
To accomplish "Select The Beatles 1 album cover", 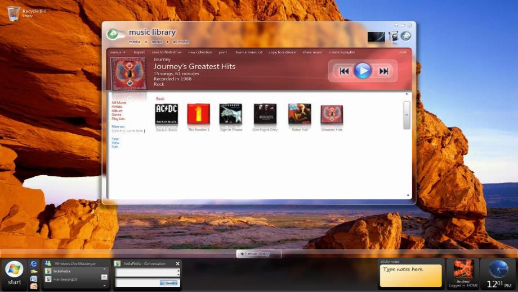I will 199,113.
